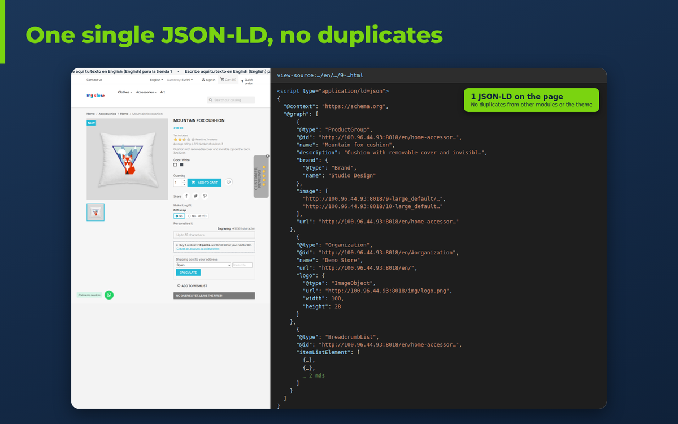
Task: Expand the Accessories menu
Action: [146, 92]
